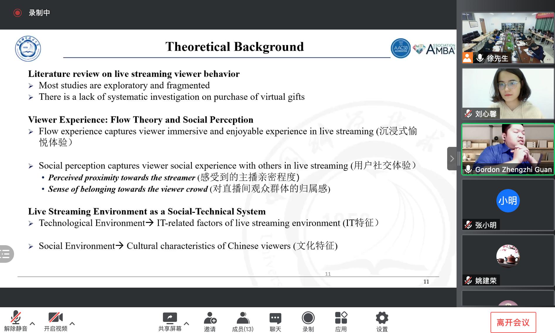Screen dimensions: 555x333
Task: Click the 离开会议 leave meeting button
Action: tap(513, 322)
